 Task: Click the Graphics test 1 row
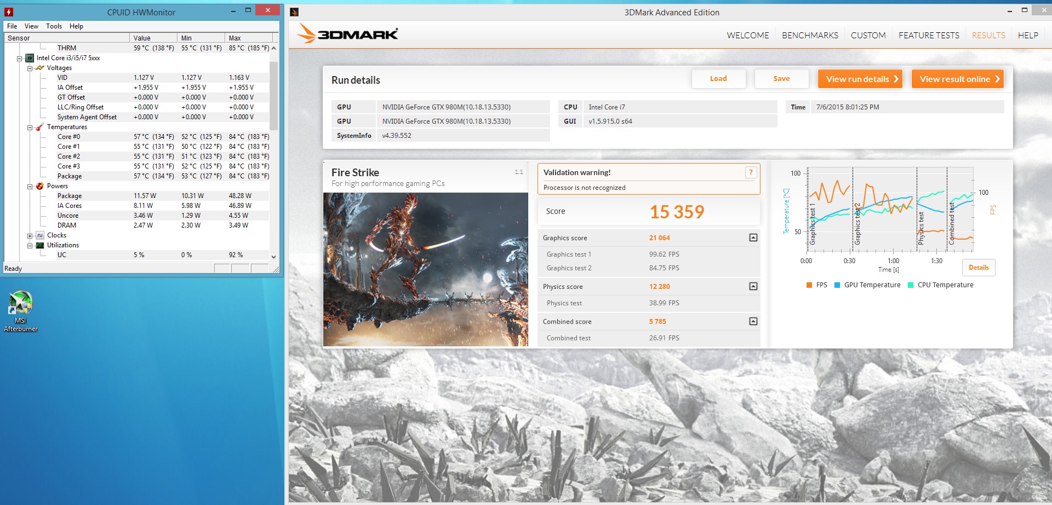649,254
